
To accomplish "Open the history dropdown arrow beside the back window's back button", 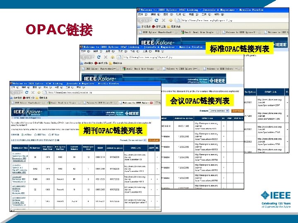I will point(151,20).
